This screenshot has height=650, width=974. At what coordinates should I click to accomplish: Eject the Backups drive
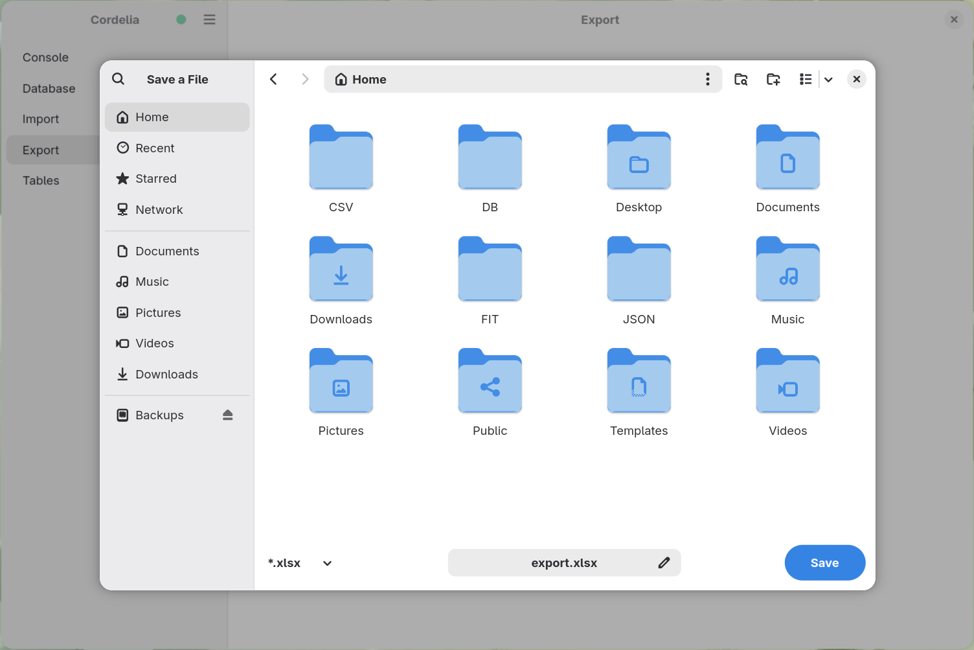coord(227,415)
